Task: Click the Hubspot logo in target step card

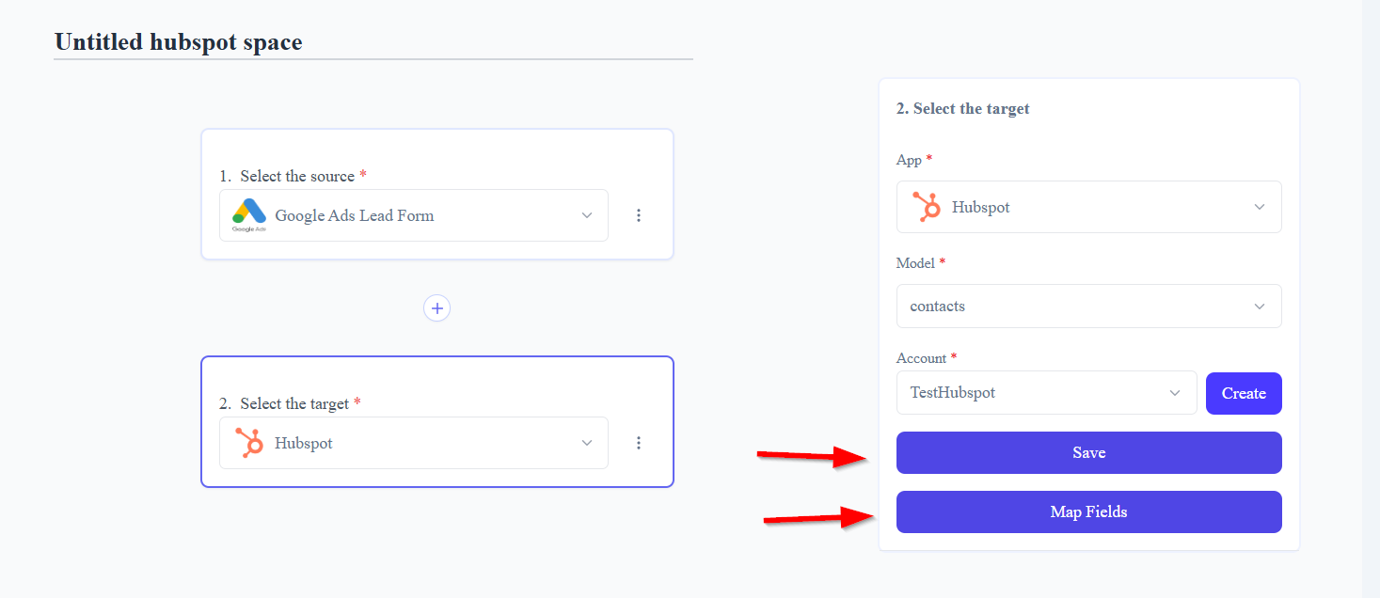Action: click(x=249, y=443)
